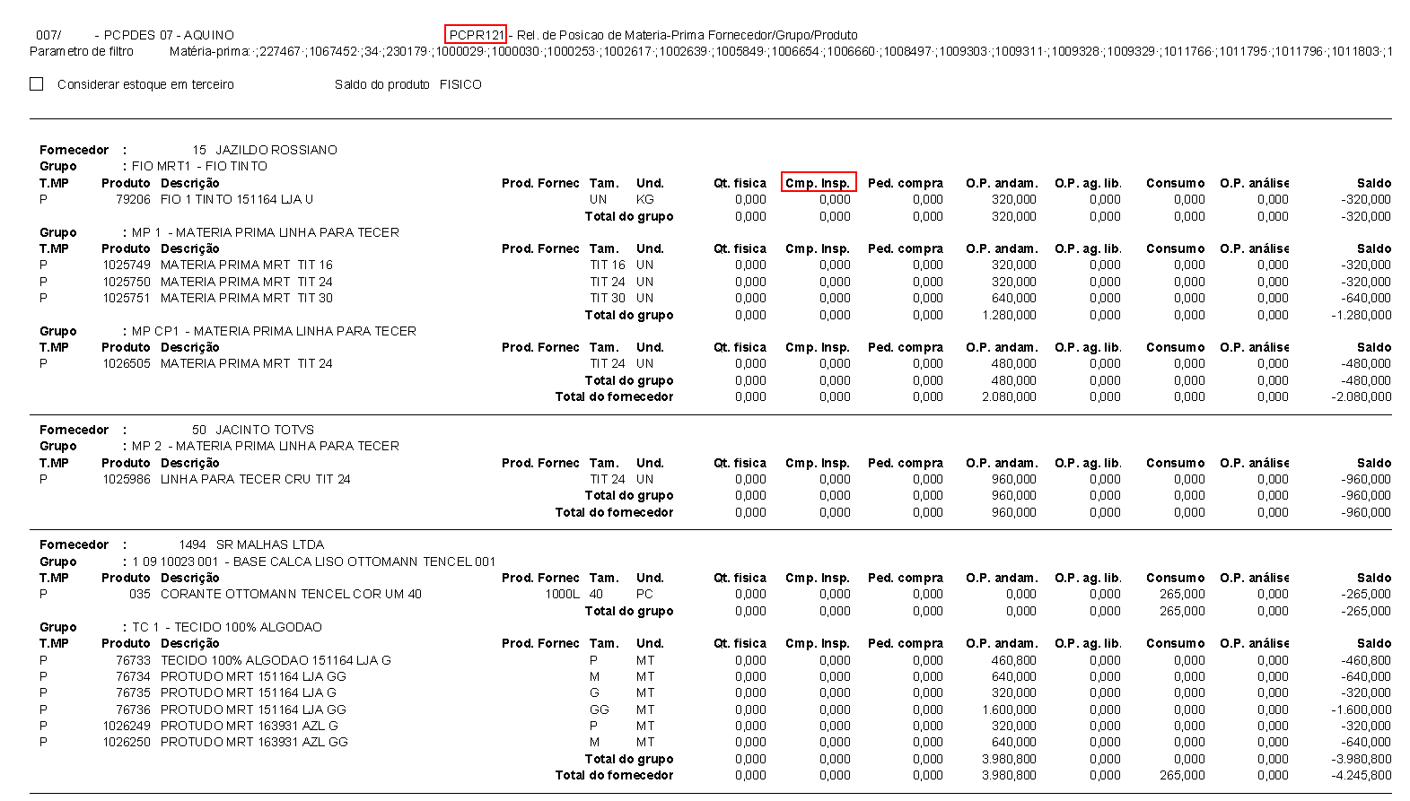Image resolution: width=1410 pixels, height=801 pixels.
Task: Click O.P. andam. supplier total "2.080,000"
Action: point(1009,396)
